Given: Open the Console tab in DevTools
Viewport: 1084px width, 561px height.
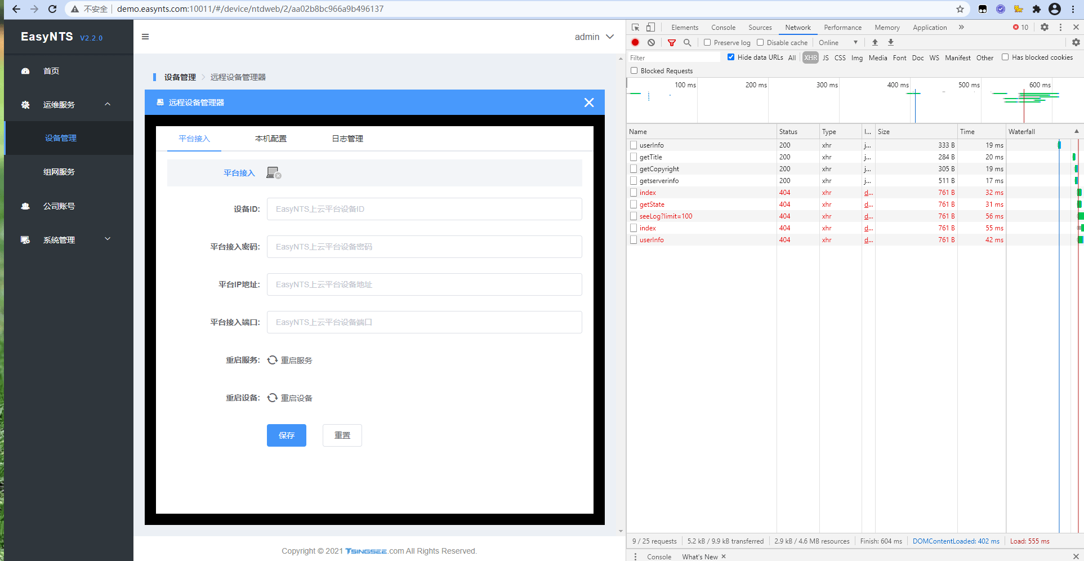Looking at the screenshot, I should tap(723, 27).
